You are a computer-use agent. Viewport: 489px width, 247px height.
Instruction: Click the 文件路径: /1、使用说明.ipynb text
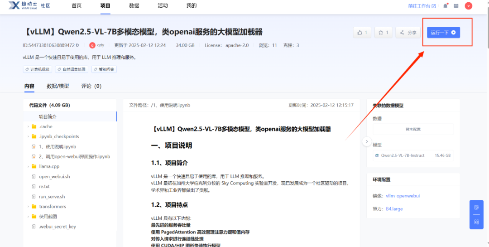tap(159, 105)
